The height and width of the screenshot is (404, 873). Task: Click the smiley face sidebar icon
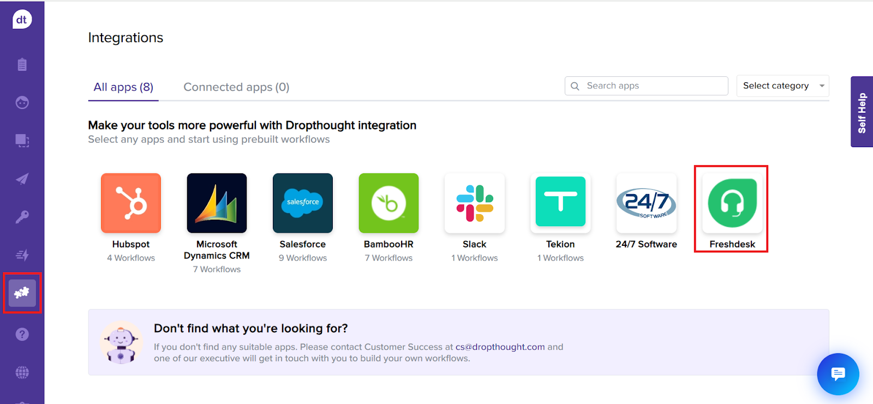click(22, 102)
